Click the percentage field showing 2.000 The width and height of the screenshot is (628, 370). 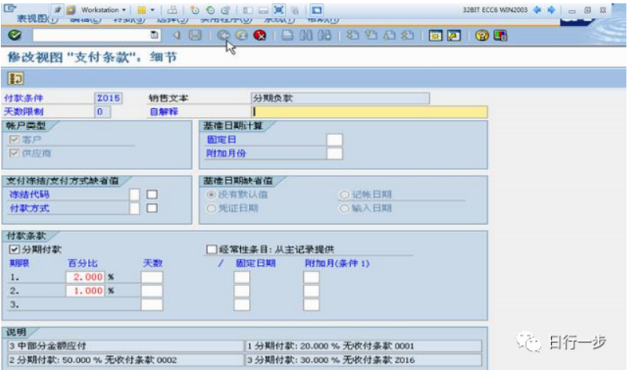(x=86, y=277)
